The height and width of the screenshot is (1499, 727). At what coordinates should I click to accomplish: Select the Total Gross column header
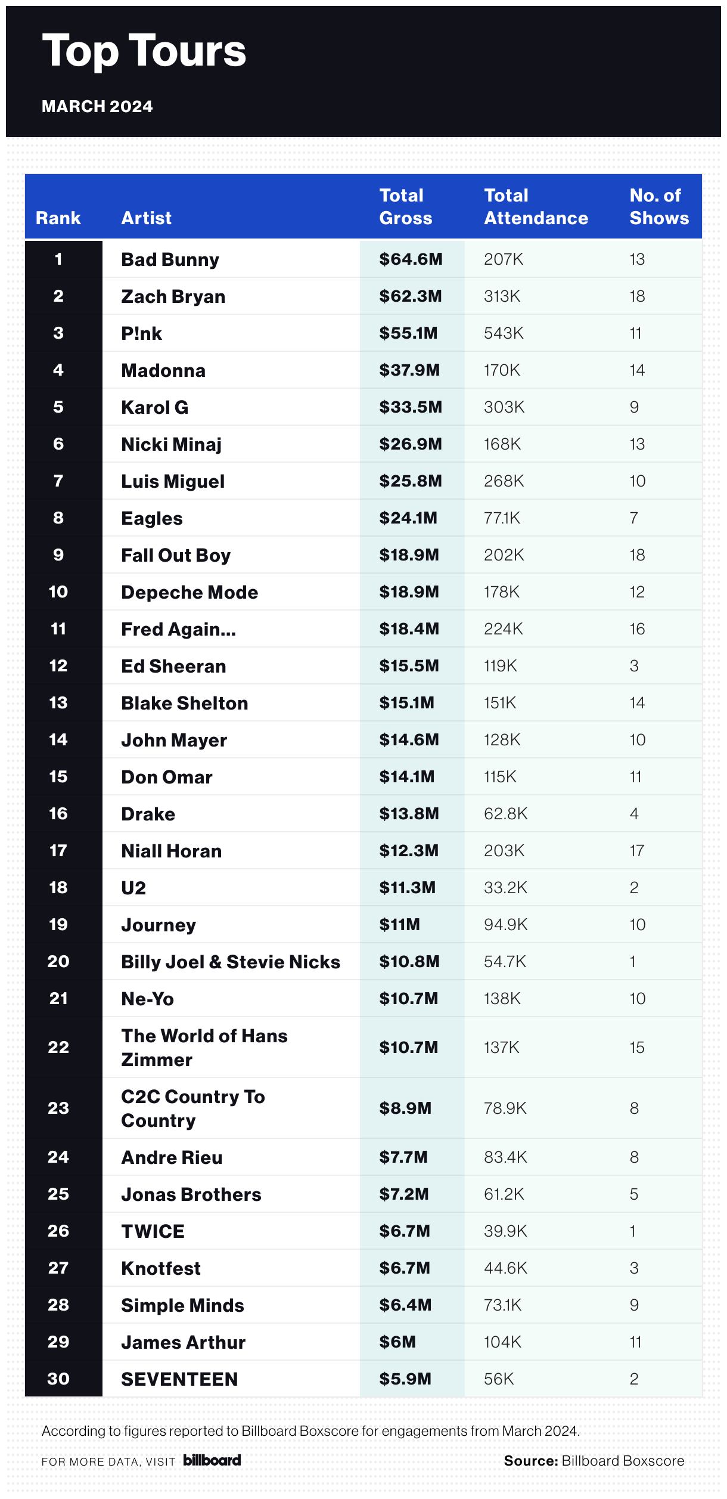coord(406,207)
